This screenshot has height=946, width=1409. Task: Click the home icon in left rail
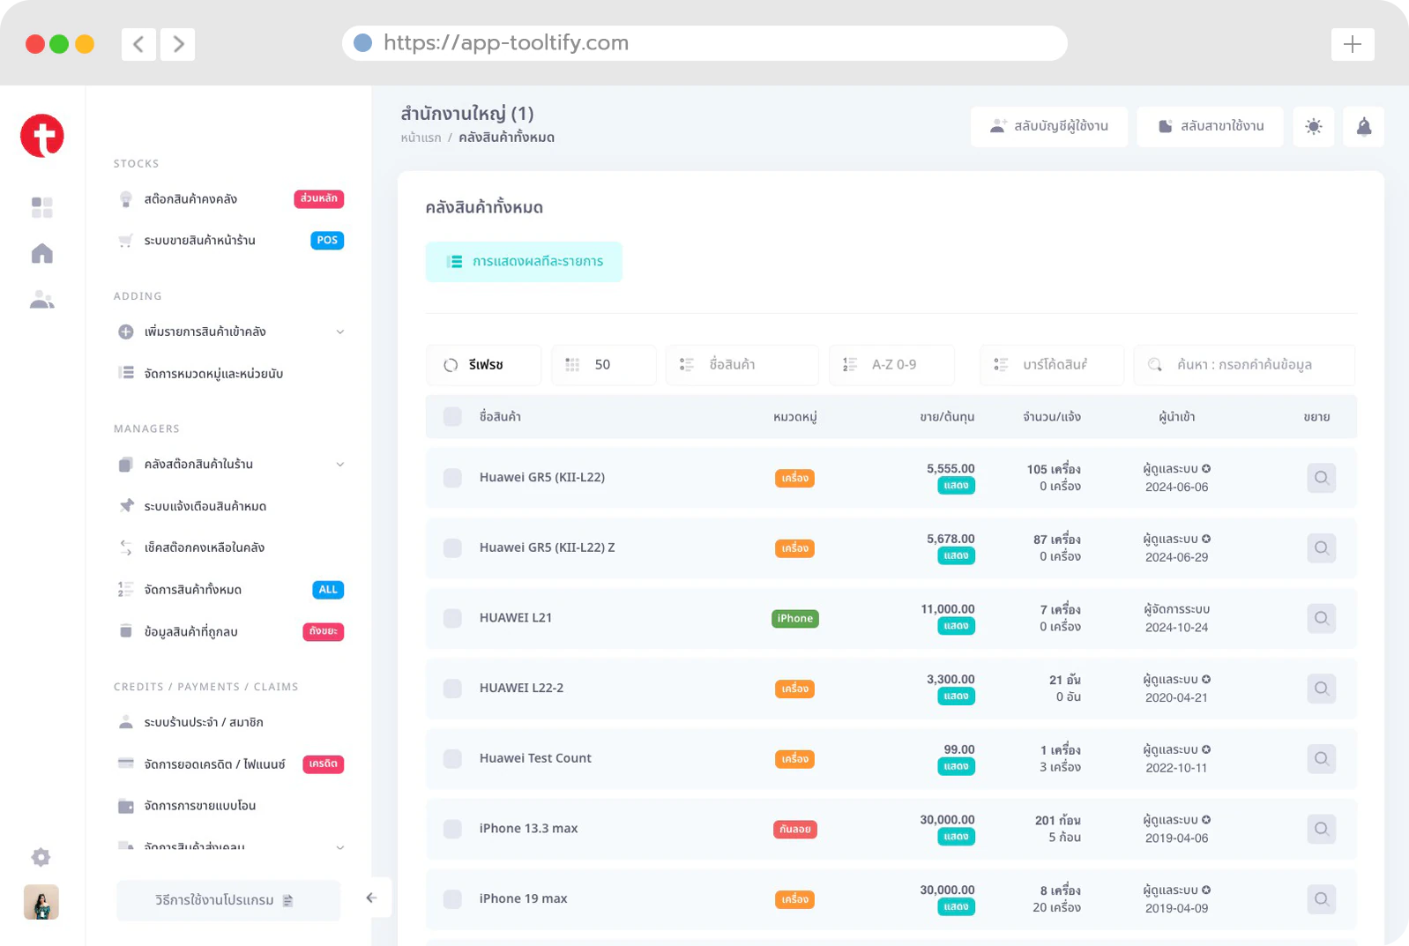click(x=42, y=254)
